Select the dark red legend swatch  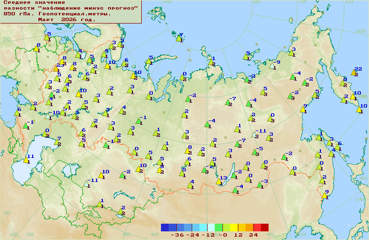(265, 228)
